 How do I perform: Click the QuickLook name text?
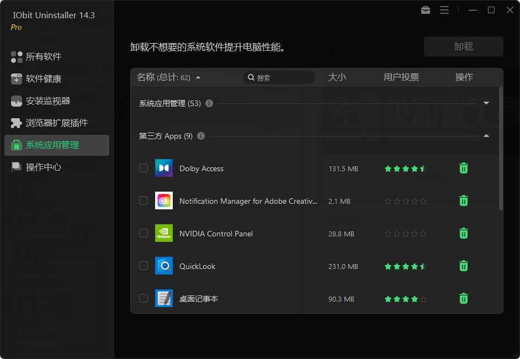pyautogui.click(x=197, y=266)
